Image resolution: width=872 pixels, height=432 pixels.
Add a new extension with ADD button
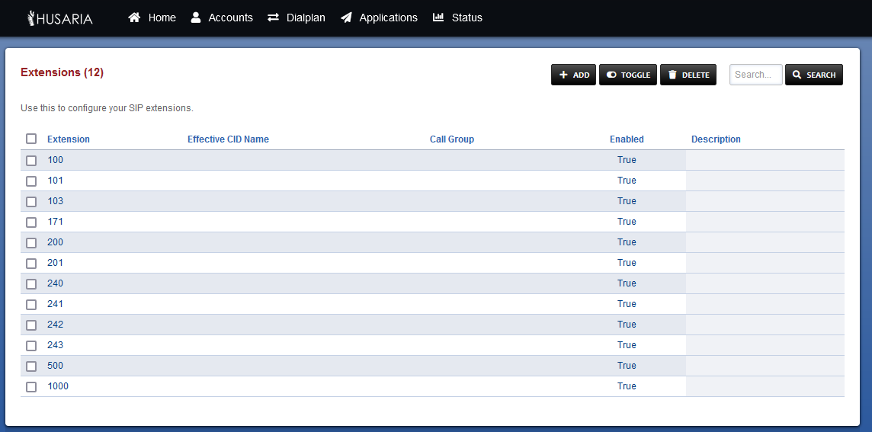[x=573, y=75]
